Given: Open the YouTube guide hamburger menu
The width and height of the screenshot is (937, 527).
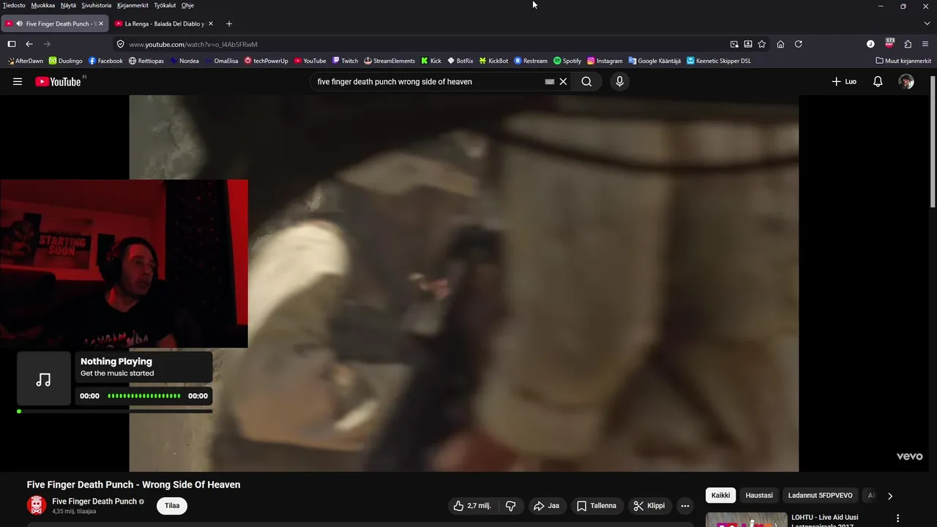Looking at the screenshot, I should [18, 82].
